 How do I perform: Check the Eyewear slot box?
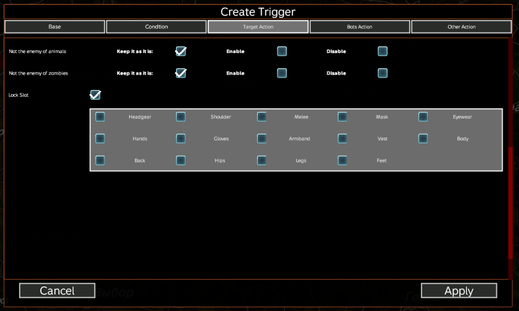[x=423, y=117]
